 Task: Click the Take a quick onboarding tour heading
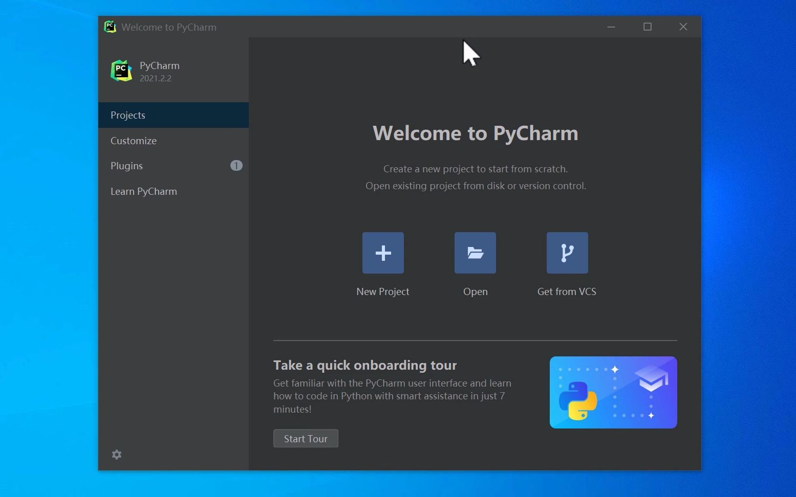pyautogui.click(x=365, y=365)
